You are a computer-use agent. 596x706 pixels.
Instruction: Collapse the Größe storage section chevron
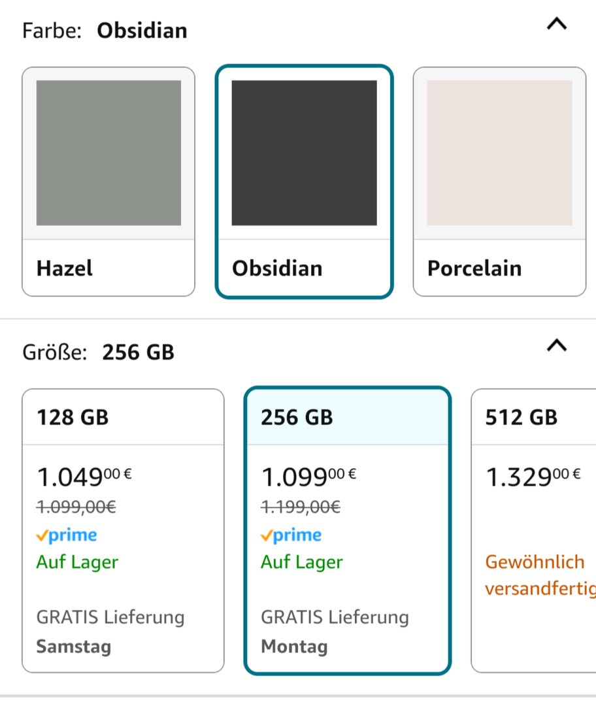(x=556, y=345)
